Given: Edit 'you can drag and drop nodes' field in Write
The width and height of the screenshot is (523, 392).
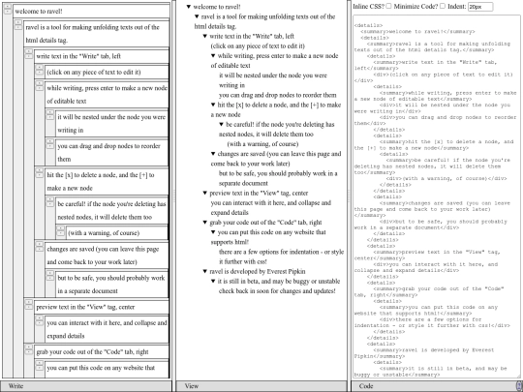Looking at the screenshot, I should point(111,152).
